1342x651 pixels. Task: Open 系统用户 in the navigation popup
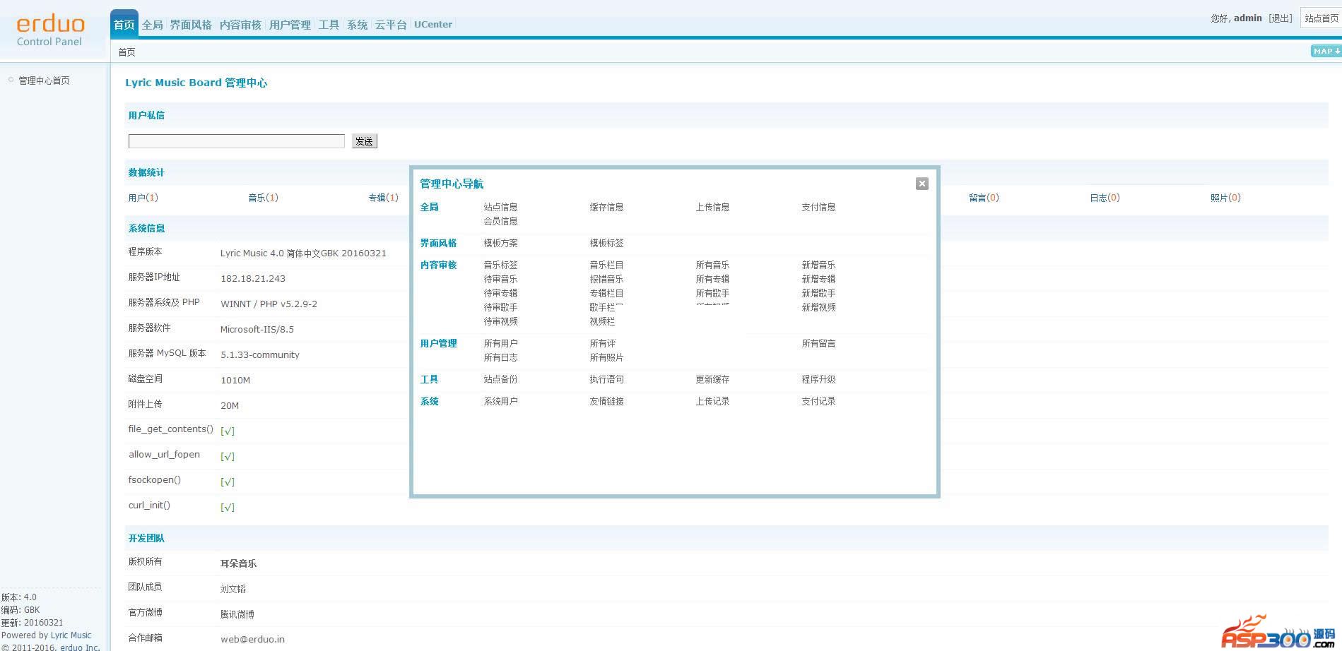(500, 401)
